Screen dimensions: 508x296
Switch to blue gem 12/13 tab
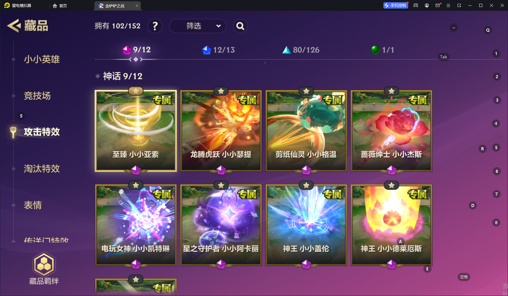[218, 50]
